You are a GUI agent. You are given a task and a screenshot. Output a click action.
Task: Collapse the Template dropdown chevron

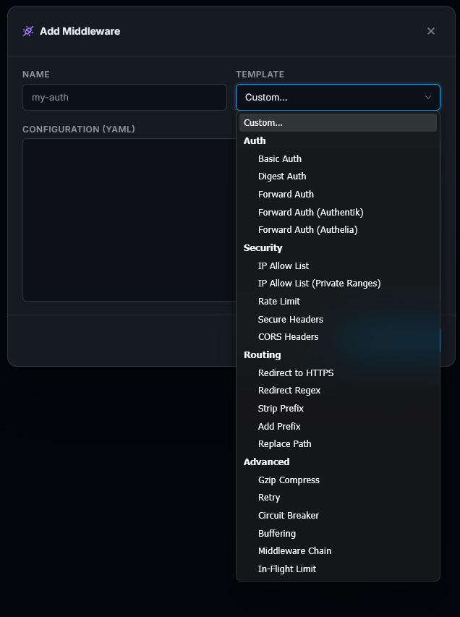click(427, 97)
